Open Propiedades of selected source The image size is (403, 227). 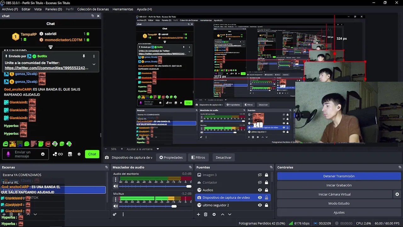(171, 157)
